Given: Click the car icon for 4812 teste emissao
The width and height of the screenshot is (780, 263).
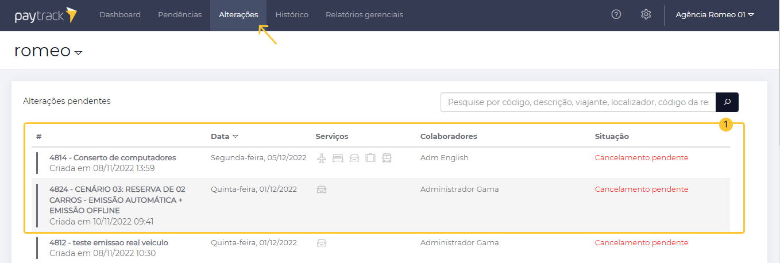Looking at the screenshot, I should tap(322, 243).
